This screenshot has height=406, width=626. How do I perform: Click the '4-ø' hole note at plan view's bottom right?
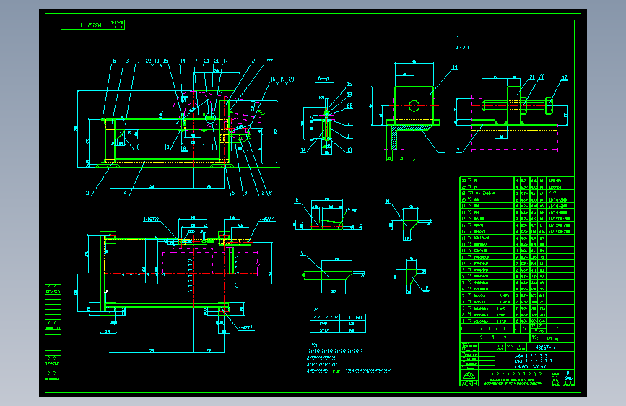[x=245, y=328]
